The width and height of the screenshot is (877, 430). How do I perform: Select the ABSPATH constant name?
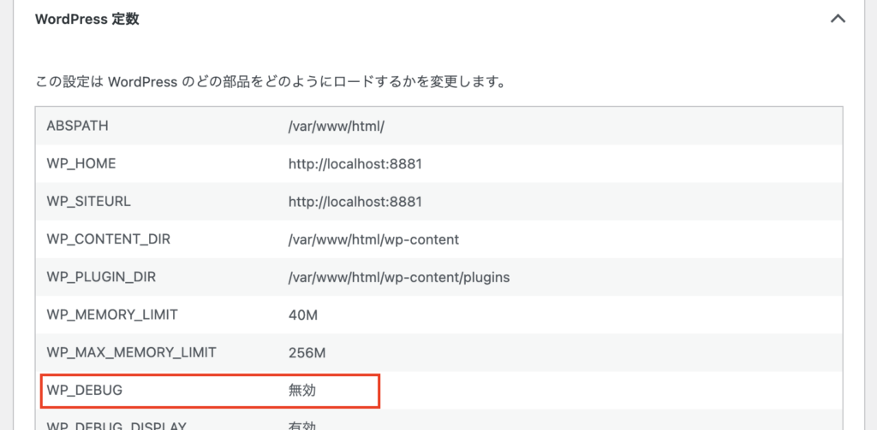pyautogui.click(x=78, y=127)
